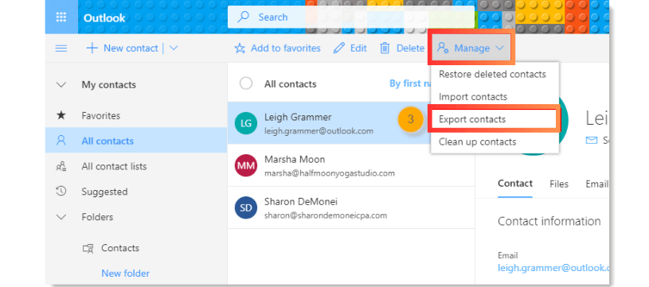Click the SD avatar
The width and height of the screenshot is (649, 287).
(x=246, y=207)
